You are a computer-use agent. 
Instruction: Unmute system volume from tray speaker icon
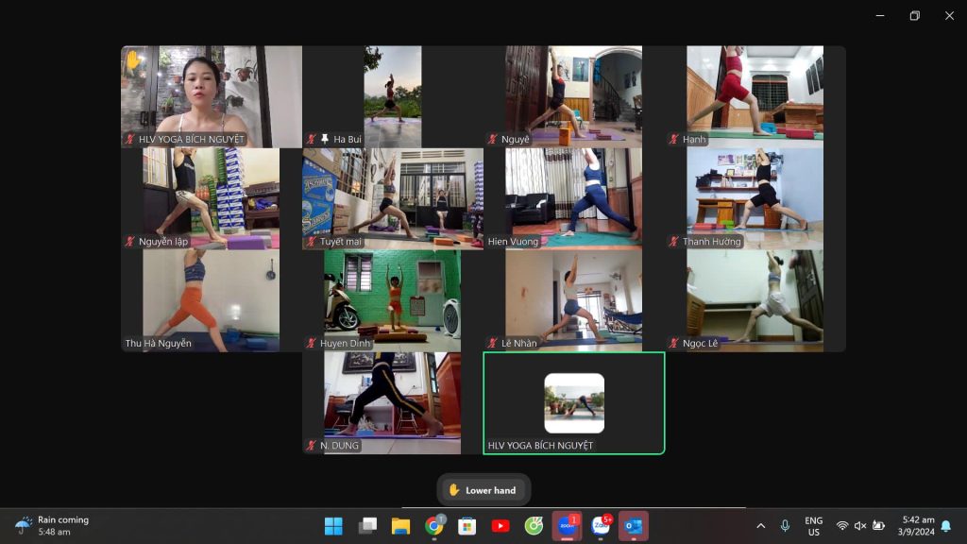pyautogui.click(x=860, y=526)
